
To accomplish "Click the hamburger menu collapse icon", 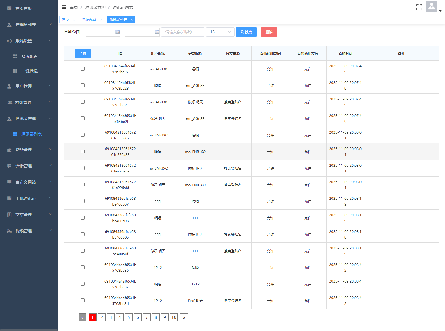I will pos(64,7).
